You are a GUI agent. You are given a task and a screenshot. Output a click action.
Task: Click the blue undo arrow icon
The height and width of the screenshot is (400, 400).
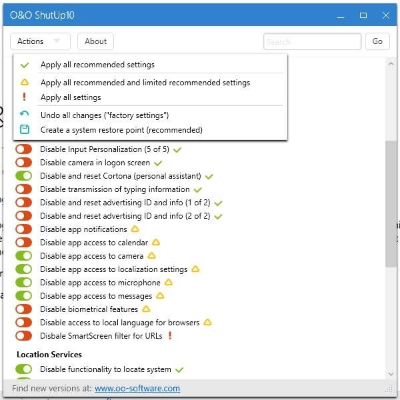25,114
